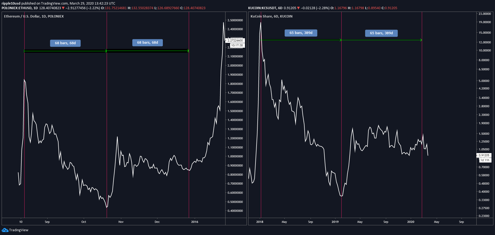Click the red down-triangle beside ETH price
495x235 pixels.
[63, 8]
